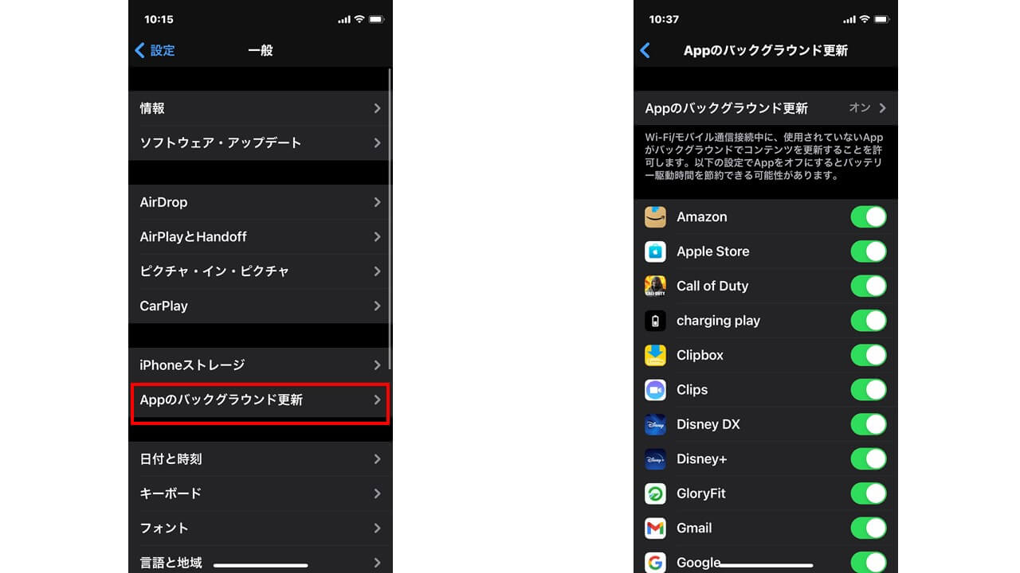Tap the 10:37 clock on right phone

pos(664,19)
